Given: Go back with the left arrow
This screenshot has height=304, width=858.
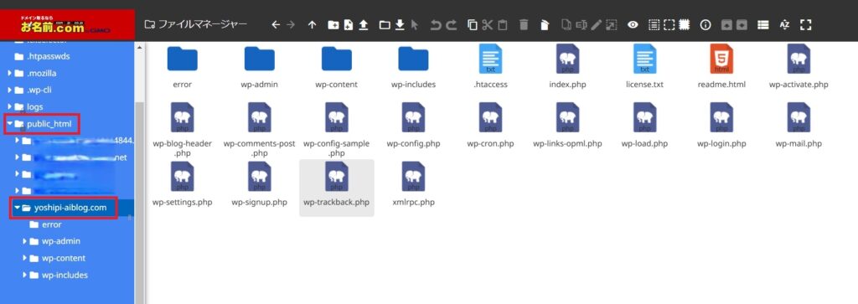Looking at the screenshot, I should click(x=276, y=24).
